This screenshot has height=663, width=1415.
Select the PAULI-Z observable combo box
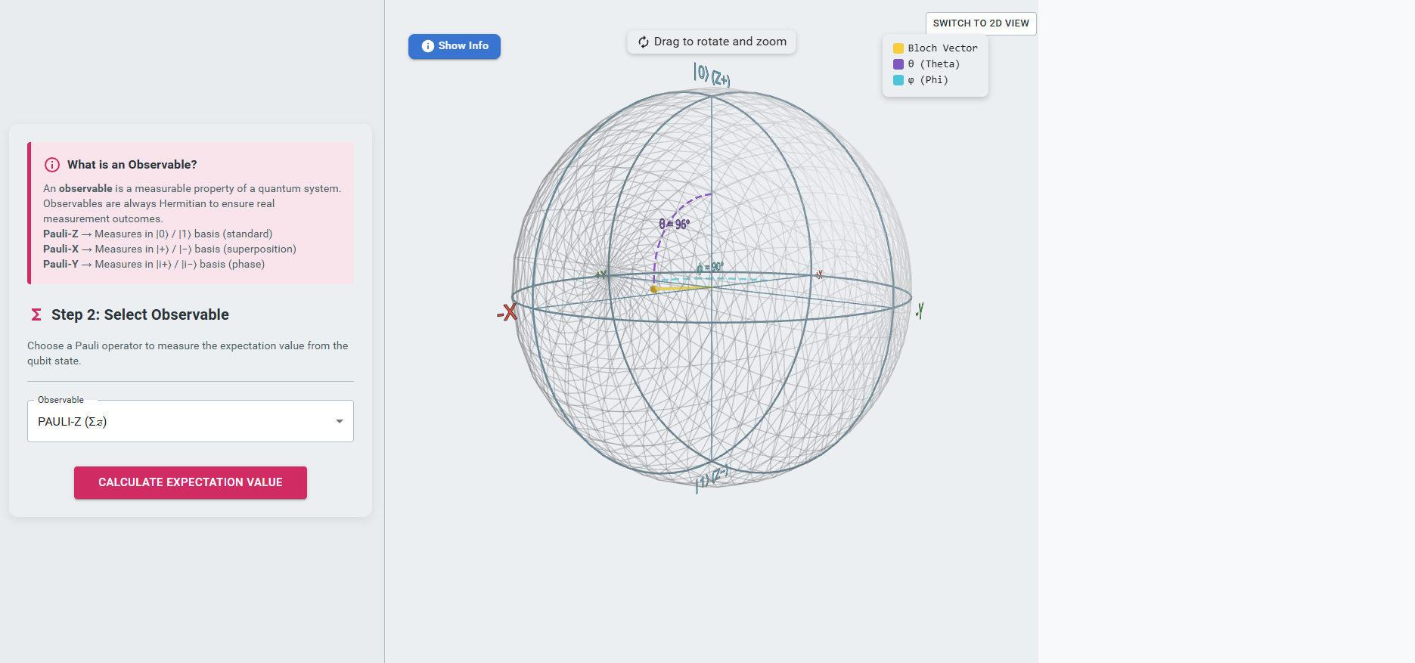pos(182,422)
